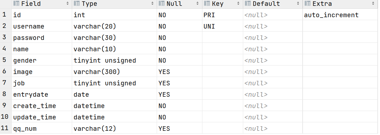Click the Type column table icon

[77, 4]
